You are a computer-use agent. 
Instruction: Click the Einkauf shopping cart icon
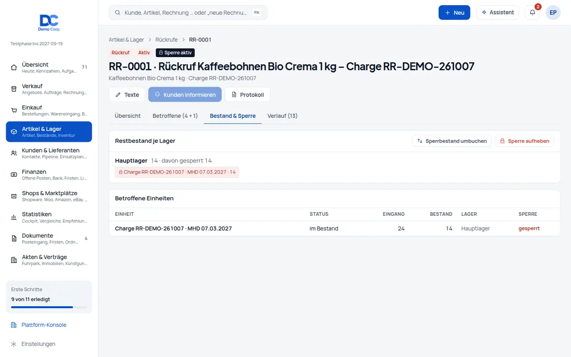coord(14,111)
